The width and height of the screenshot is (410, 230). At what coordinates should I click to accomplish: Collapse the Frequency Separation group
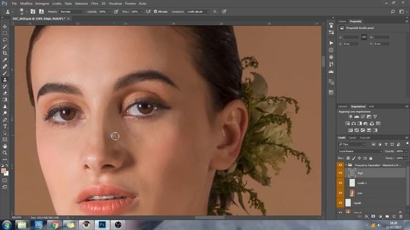pos(346,165)
